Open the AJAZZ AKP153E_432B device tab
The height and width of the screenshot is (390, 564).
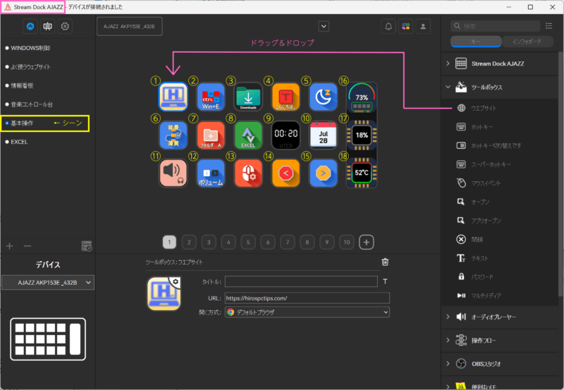[130, 26]
